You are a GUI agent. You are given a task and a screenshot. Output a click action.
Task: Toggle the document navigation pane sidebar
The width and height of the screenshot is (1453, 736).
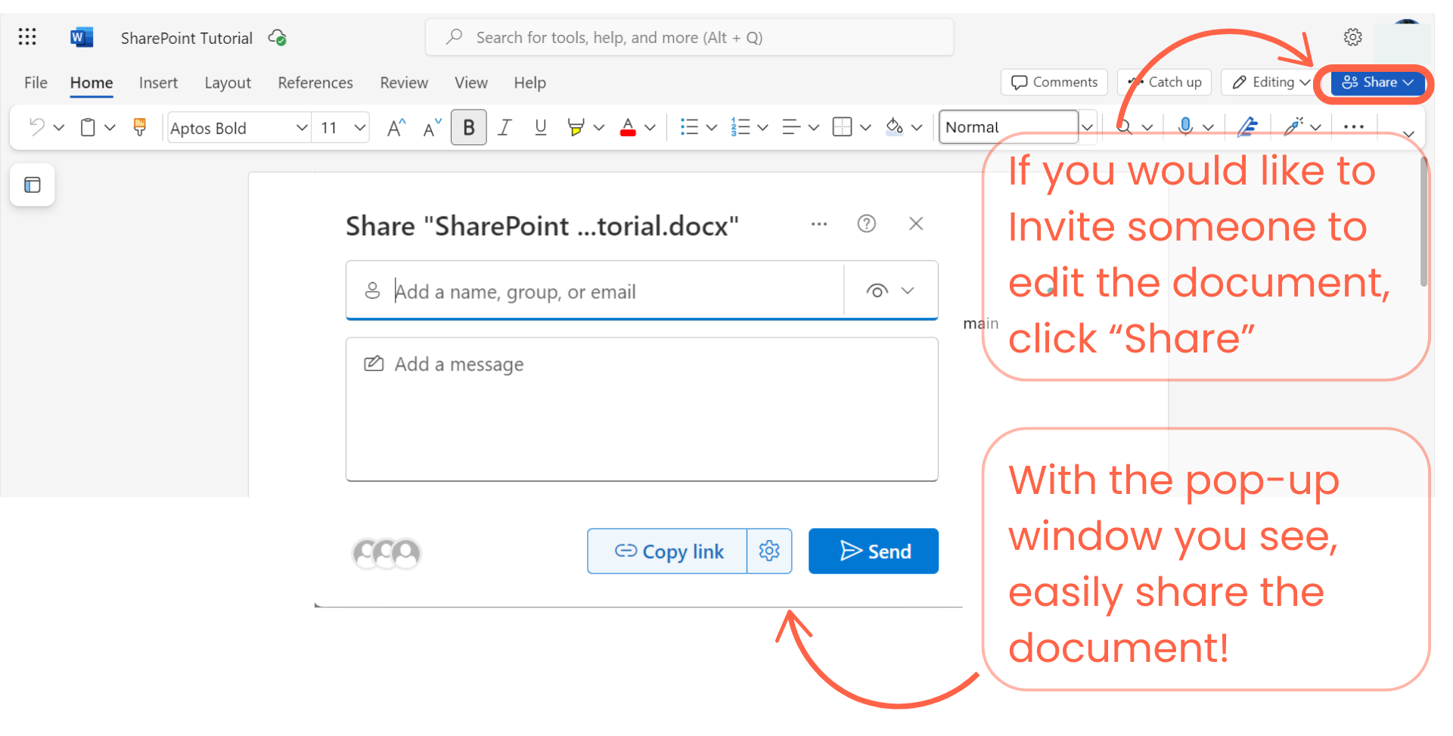tap(32, 185)
